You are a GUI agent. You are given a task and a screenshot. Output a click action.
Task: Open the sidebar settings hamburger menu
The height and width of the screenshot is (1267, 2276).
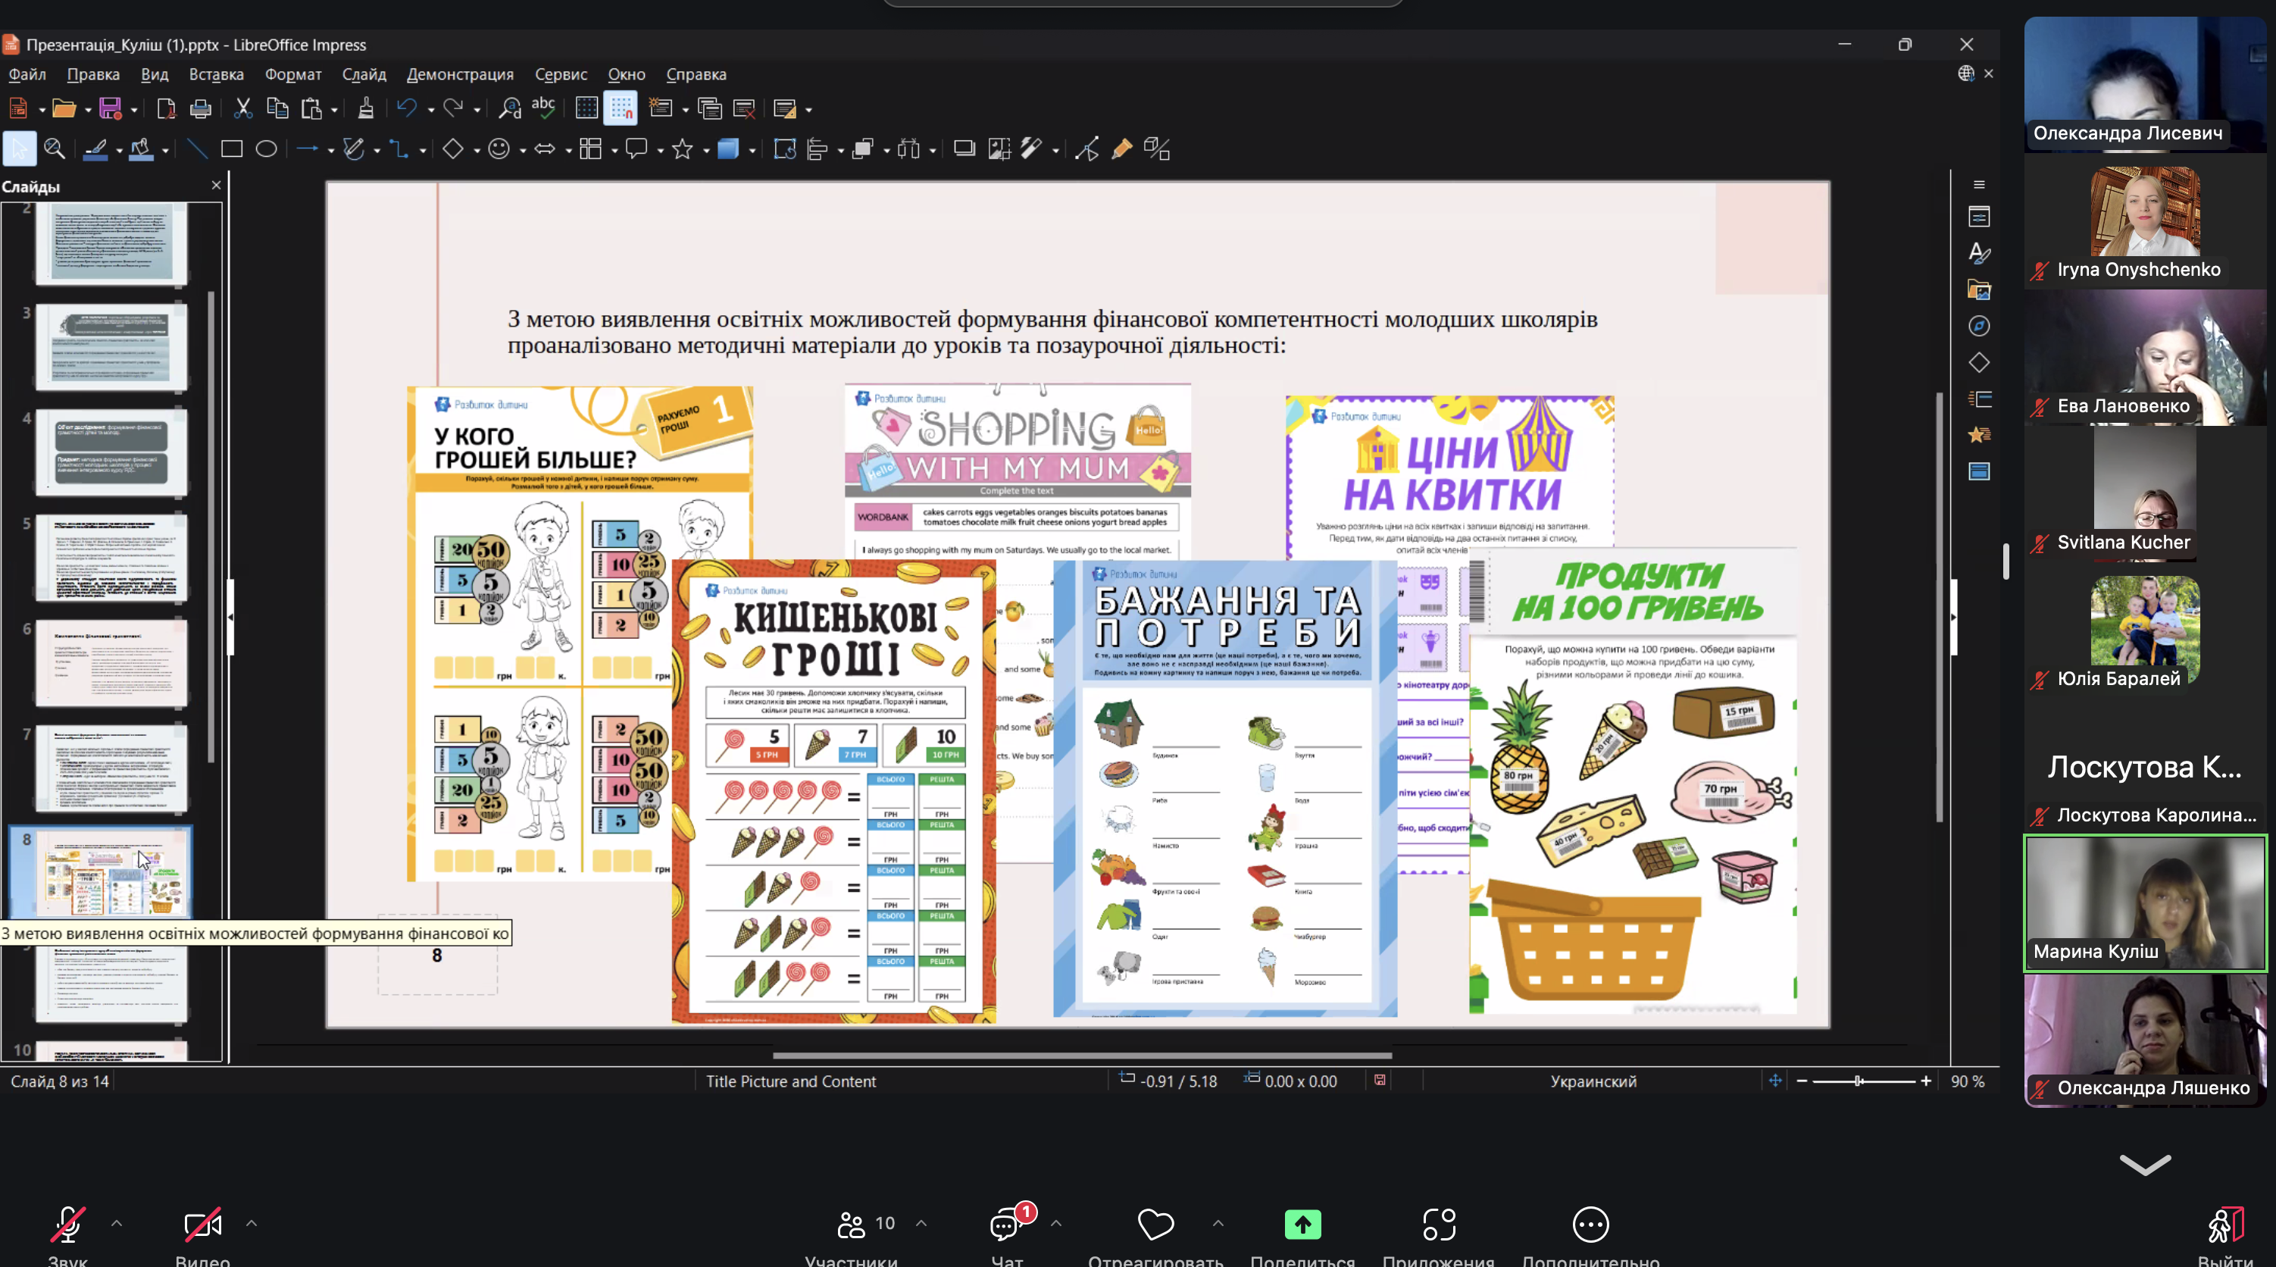tap(1979, 185)
